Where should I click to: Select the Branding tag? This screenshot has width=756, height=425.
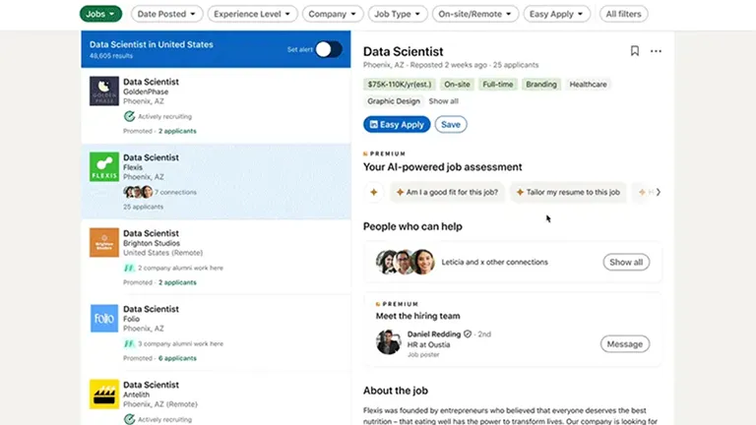point(541,85)
